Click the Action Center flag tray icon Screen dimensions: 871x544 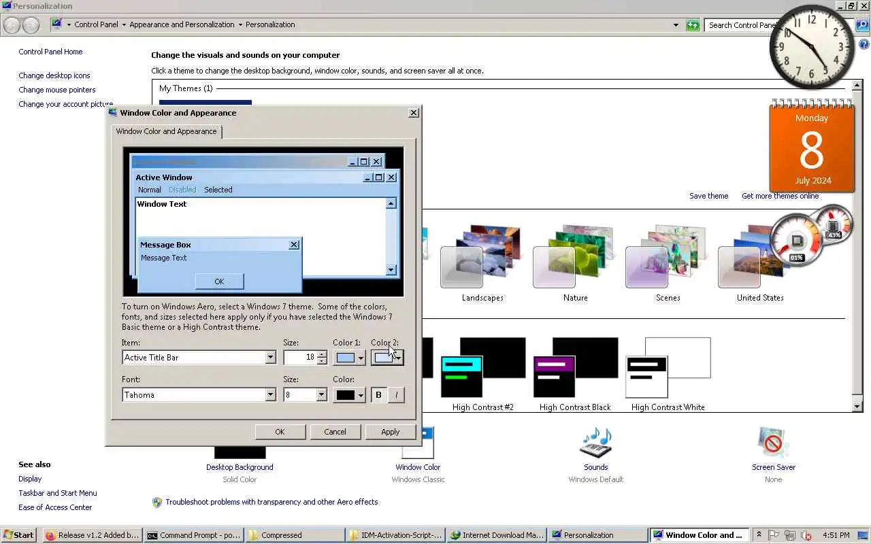[774, 535]
